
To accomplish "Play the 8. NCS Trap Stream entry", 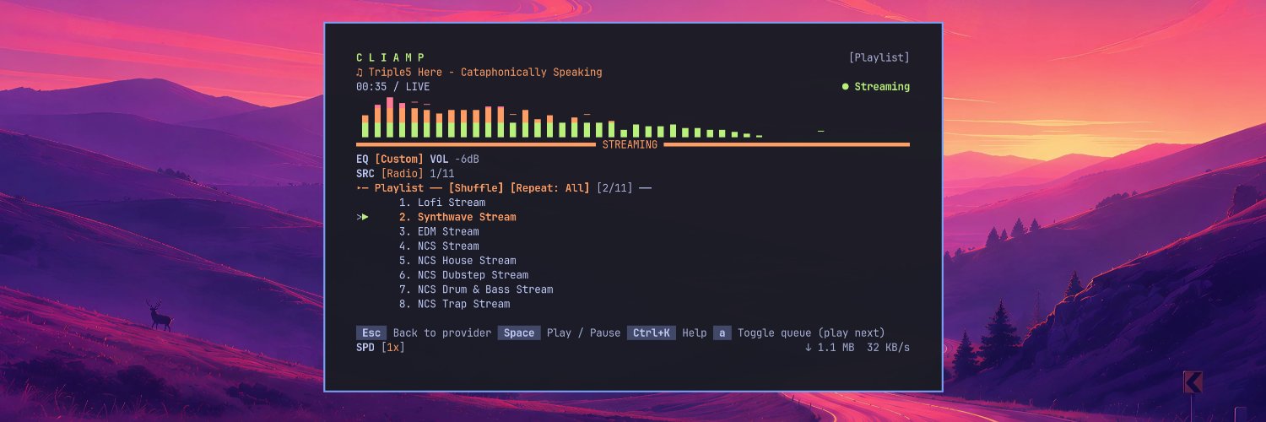I will click(x=454, y=304).
